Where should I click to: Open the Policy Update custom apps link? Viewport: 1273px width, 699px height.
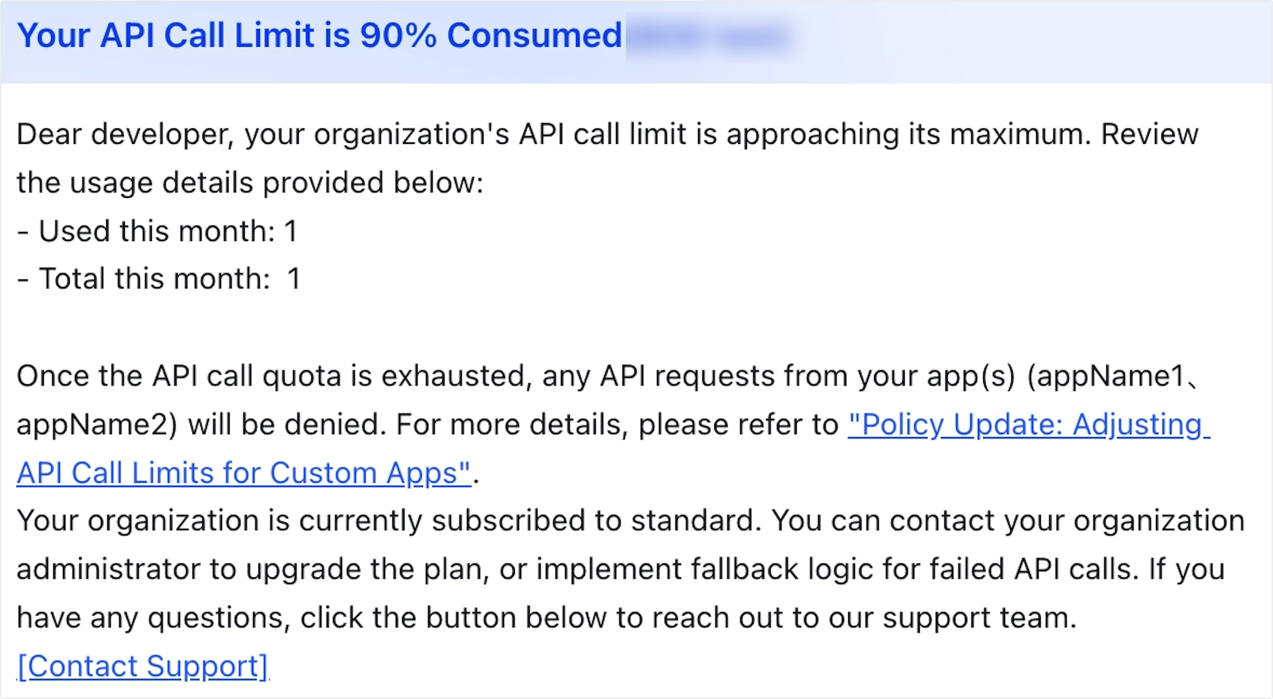(1028, 425)
